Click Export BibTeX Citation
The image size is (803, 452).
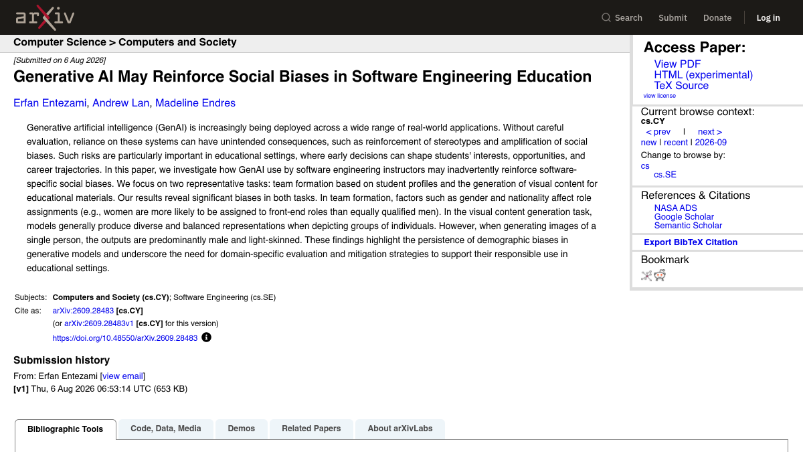[x=691, y=242]
